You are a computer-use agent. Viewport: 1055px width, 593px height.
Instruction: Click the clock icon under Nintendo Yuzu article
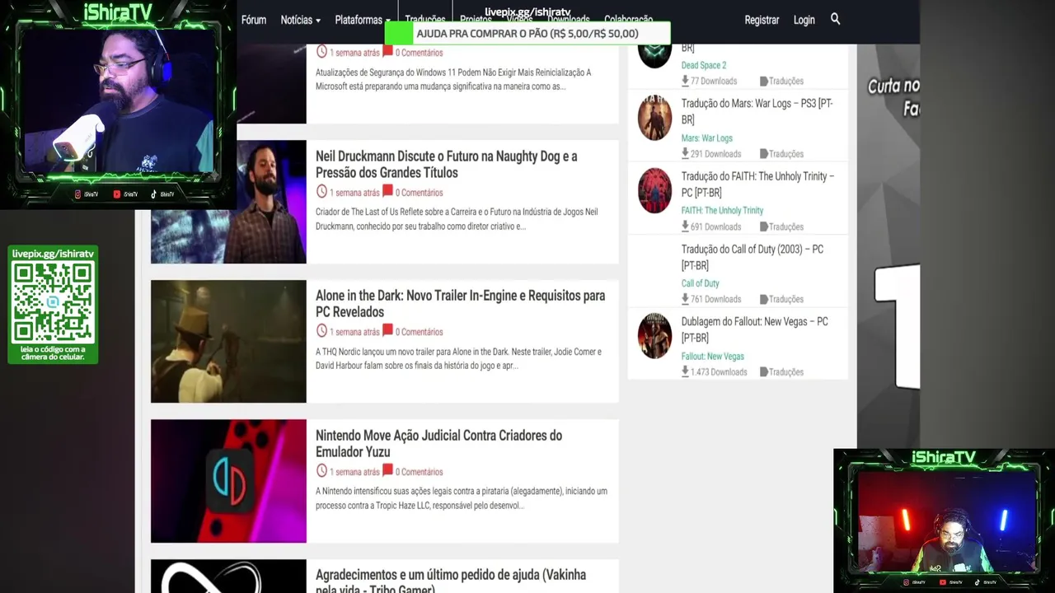(321, 471)
